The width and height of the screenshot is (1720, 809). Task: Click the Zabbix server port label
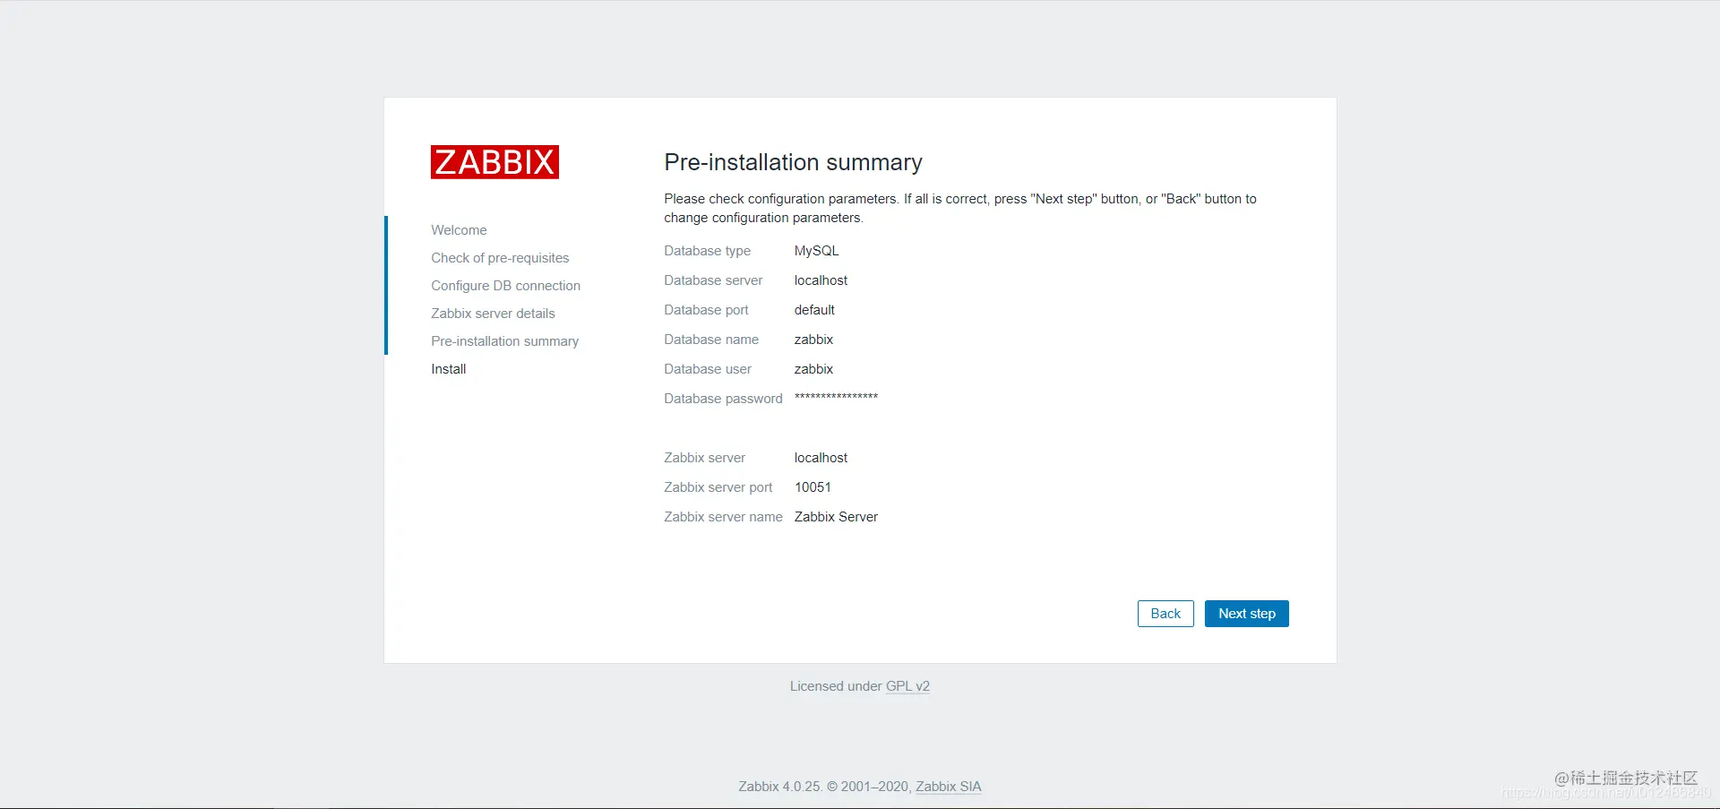click(x=718, y=487)
